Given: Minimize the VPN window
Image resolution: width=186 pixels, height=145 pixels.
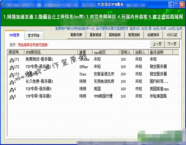Looking at the screenshot, I should point(171,5).
